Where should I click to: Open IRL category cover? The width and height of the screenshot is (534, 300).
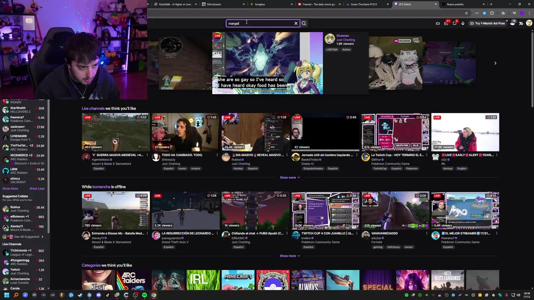click(203, 280)
